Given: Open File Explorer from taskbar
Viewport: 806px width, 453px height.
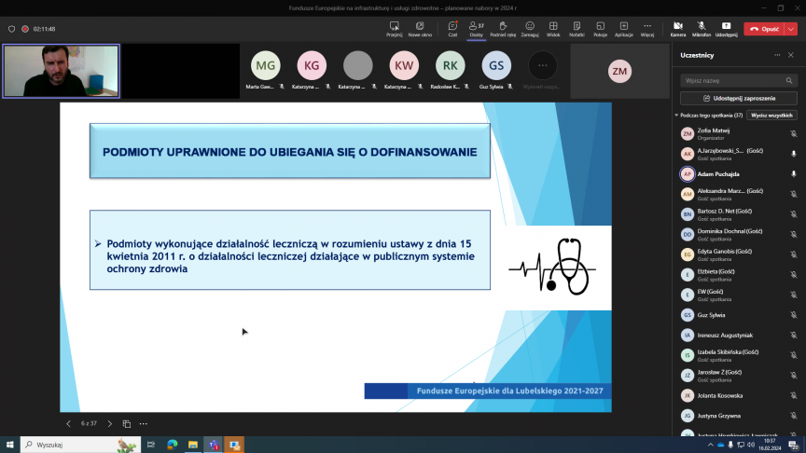Looking at the screenshot, I should coord(193,445).
